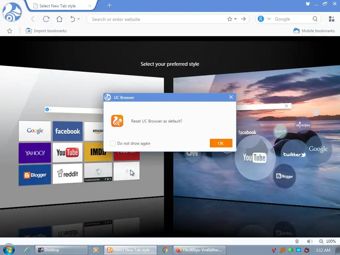Close the Select New Tab style tab
Image resolution: width=340 pixels, height=255 pixels.
(90, 6)
